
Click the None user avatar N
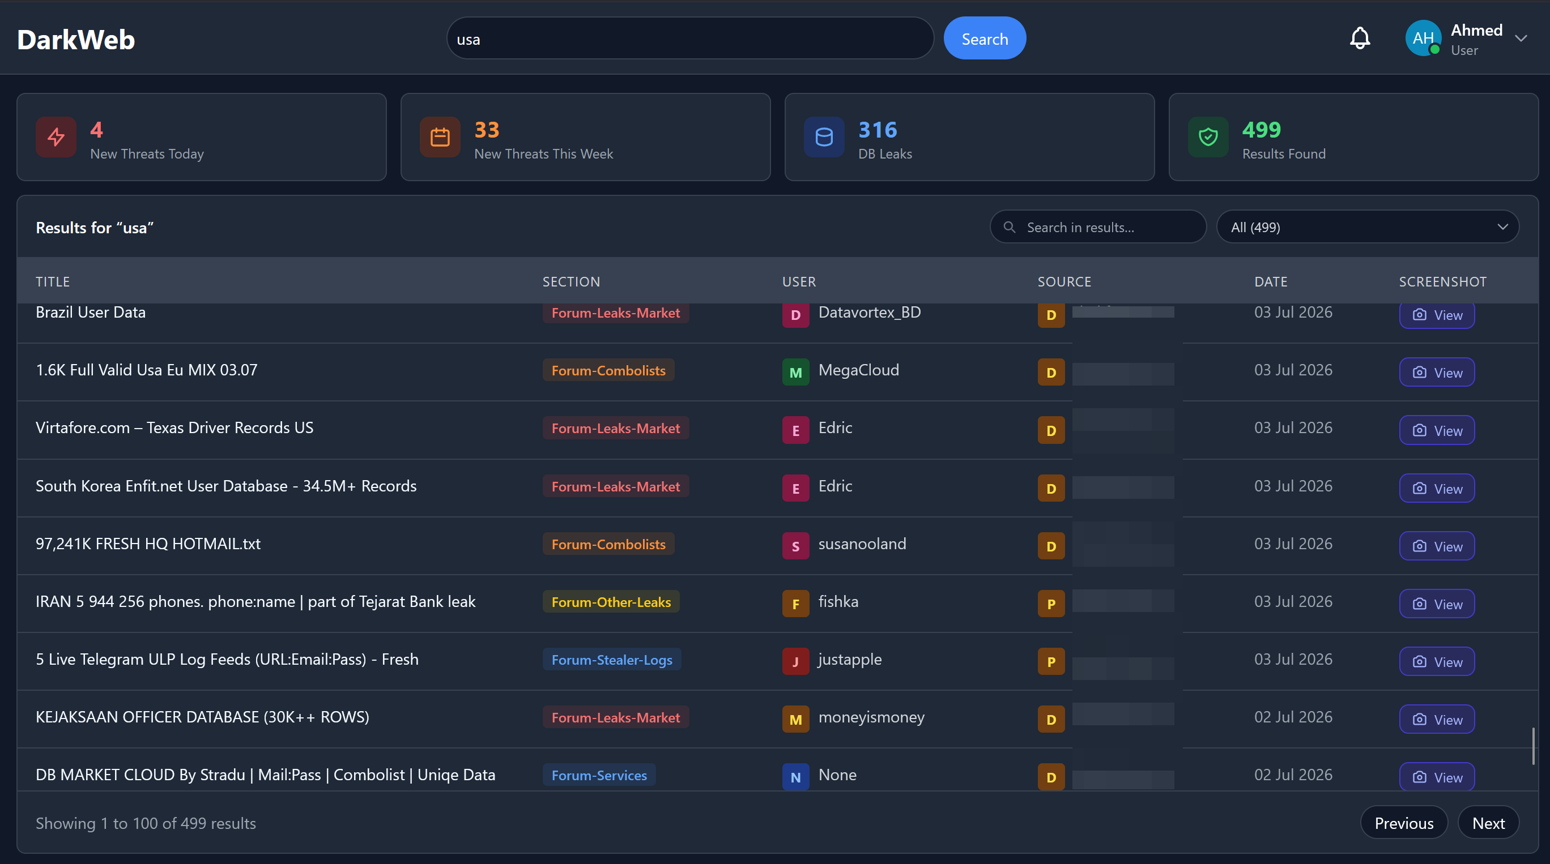[795, 777]
